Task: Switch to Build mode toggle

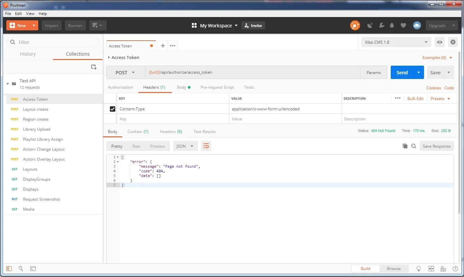Action: [x=365, y=268]
